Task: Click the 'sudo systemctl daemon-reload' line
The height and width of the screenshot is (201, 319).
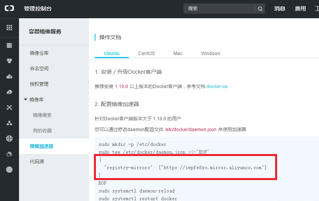Action: click(x=137, y=191)
